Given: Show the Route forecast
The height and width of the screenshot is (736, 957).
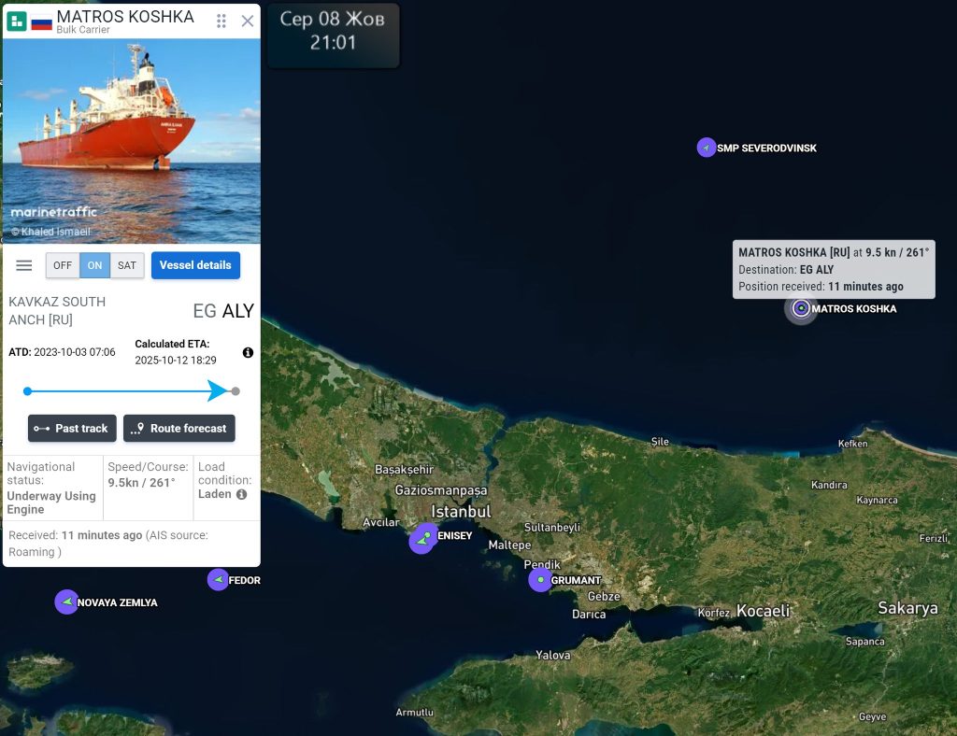Looking at the screenshot, I should (x=179, y=428).
